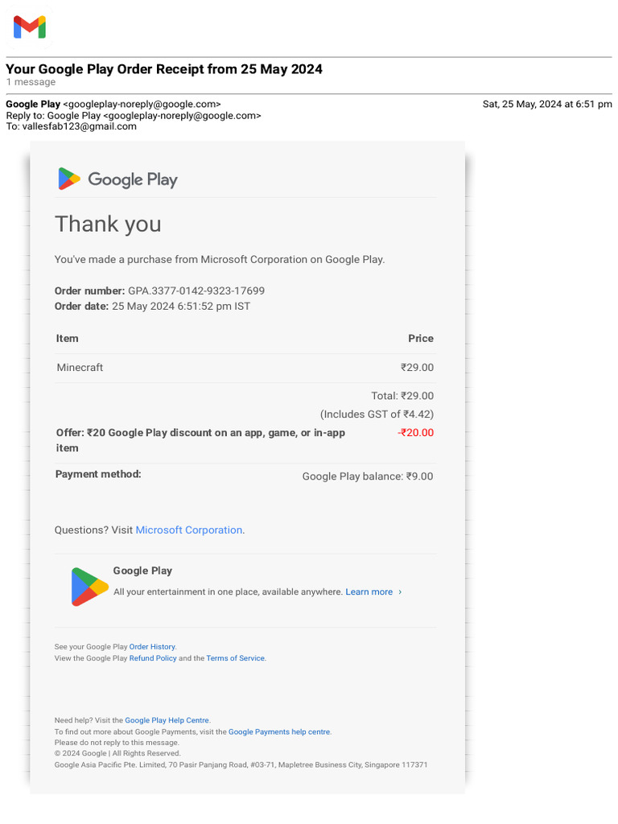Screen dimensions: 618x824
Task: Click the sent timestamp at top right
Action: coord(546,104)
